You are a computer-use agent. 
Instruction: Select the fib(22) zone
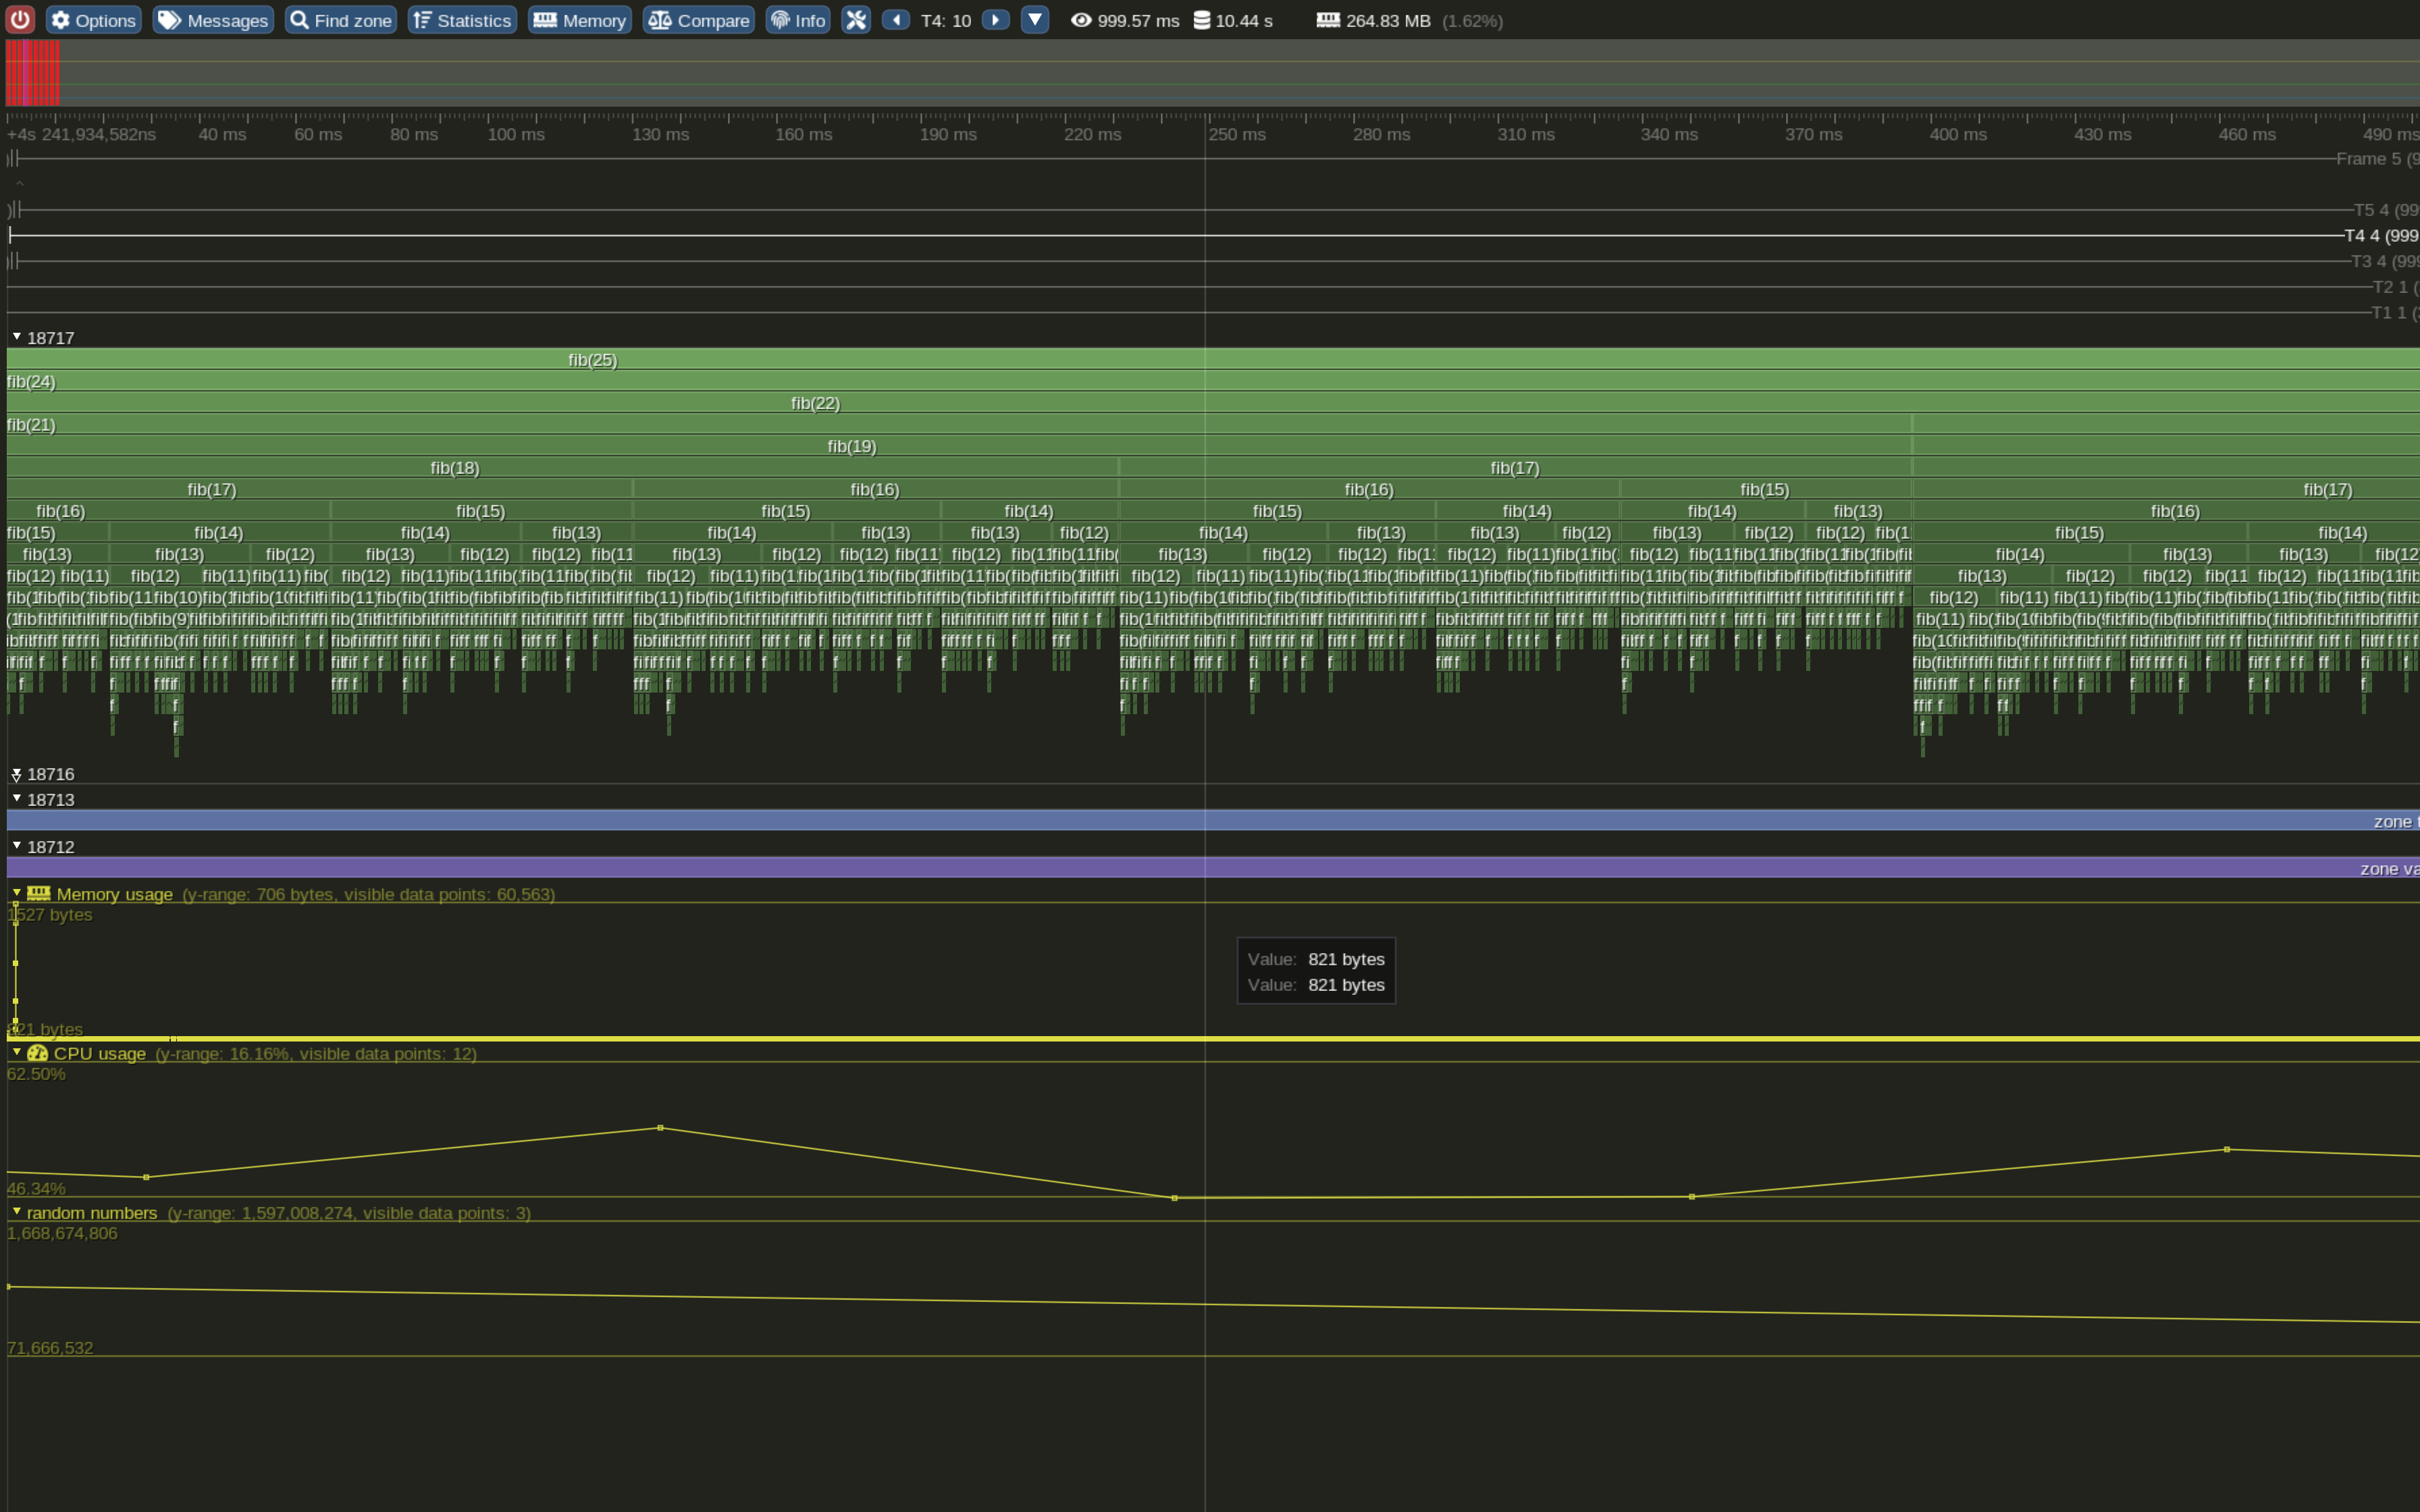[1213, 403]
